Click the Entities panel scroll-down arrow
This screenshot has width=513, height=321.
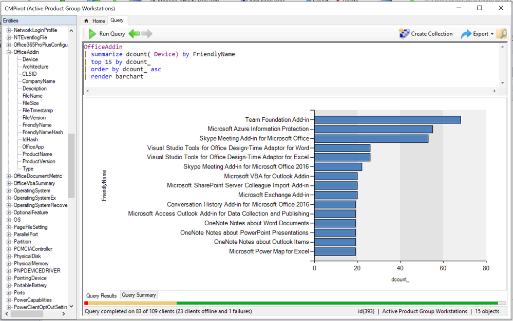pos(71,307)
